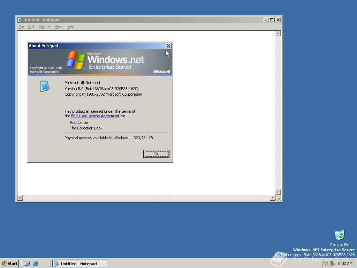Viewport: 357px width, 268px height.
Task: Open the Start menu
Action: 9,263
